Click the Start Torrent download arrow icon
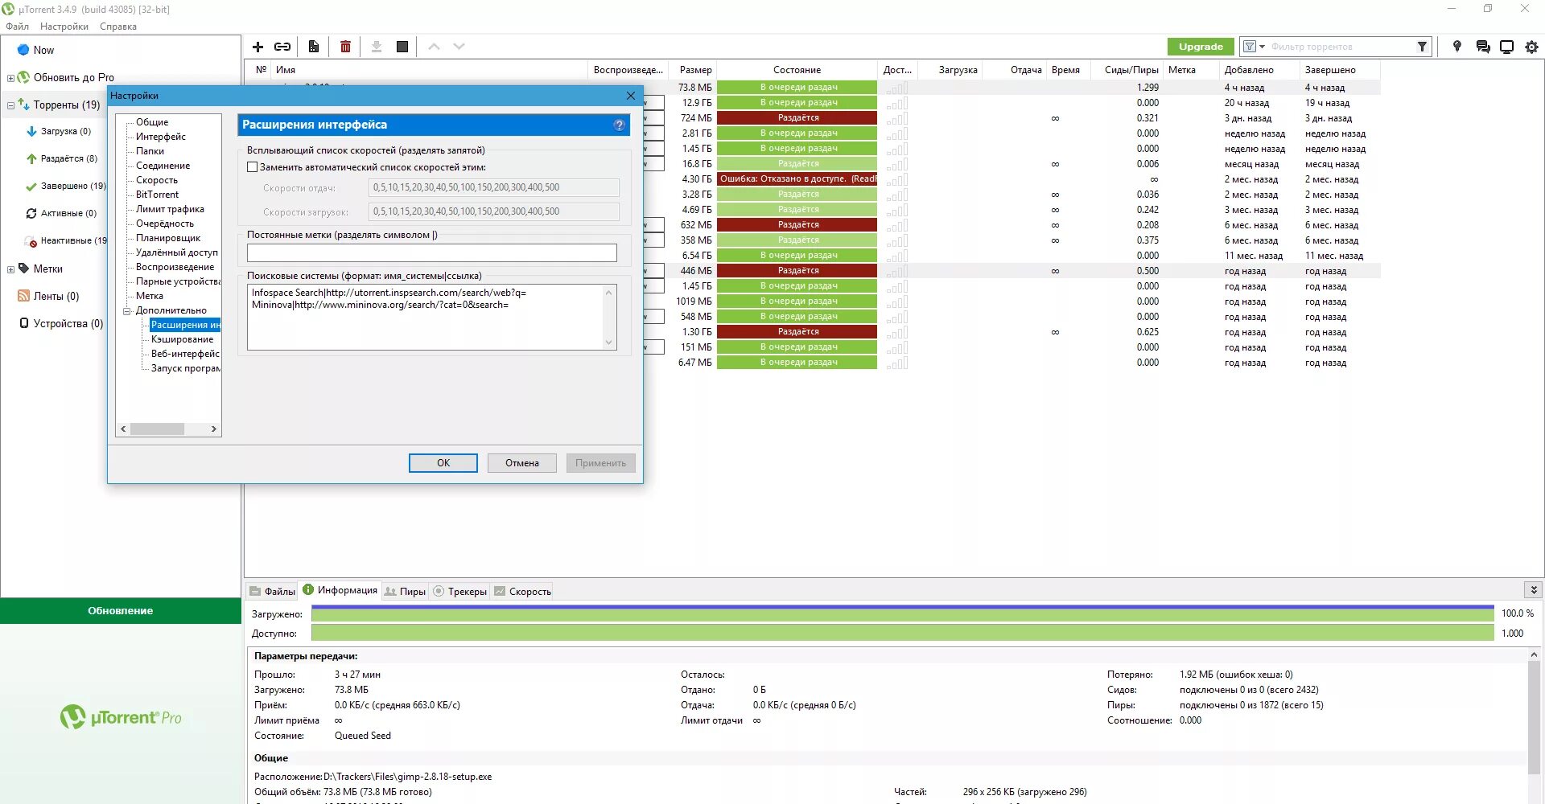This screenshot has width=1545, height=804. coord(376,47)
